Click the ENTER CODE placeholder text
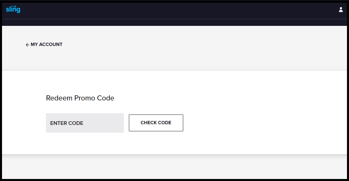This screenshot has height=181, width=349. (67, 123)
